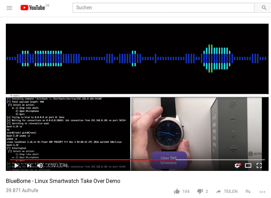Open video settings gear
Screen dimensions: 271x198
click(x=237, y=165)
